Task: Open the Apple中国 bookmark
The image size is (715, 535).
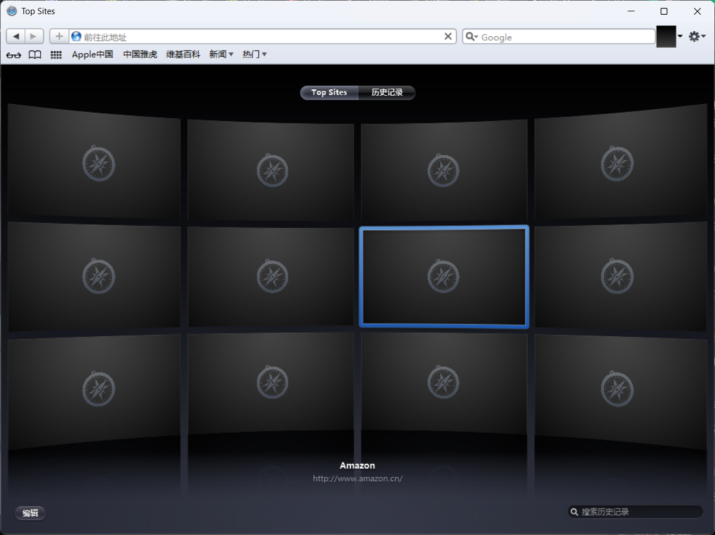Action: click(92, 54)
